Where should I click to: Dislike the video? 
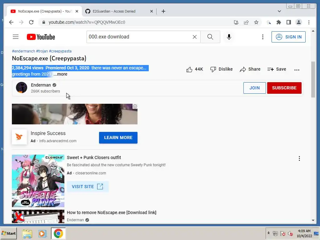[x=222, y=69]
